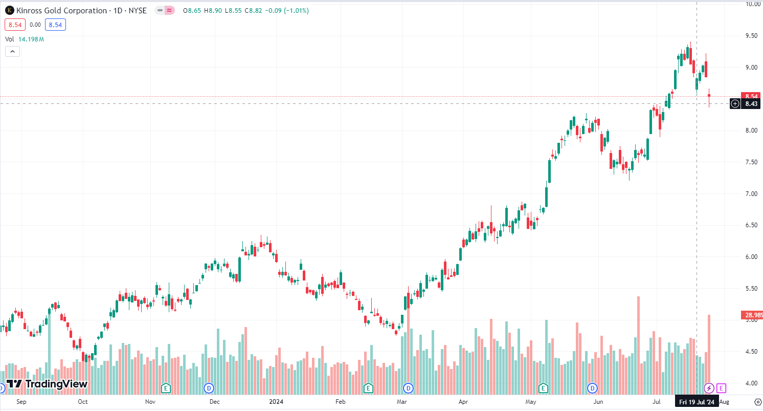Collapse the indicator legend with the chevron
763x411 pixels.
point(12,51)
